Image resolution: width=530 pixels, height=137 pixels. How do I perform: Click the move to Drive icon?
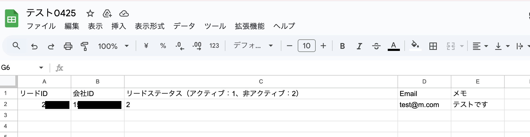point(107,13)
